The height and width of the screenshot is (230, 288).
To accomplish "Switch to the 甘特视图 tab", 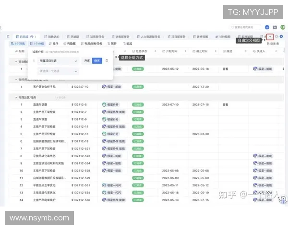I will [222, 36].
